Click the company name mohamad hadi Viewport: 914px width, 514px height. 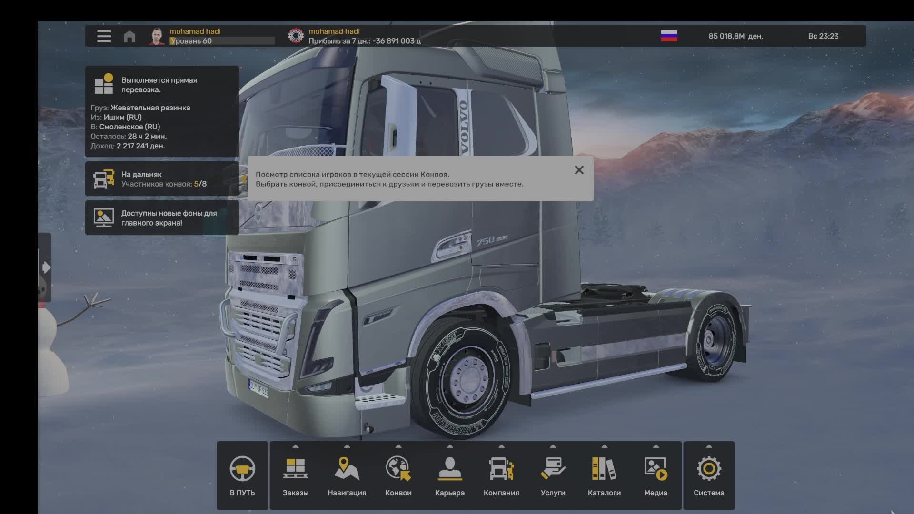click(x=334, y=31)
